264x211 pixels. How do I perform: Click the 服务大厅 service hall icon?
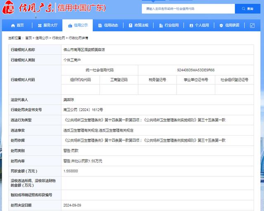pyautogui.click(x=40, y=26)
